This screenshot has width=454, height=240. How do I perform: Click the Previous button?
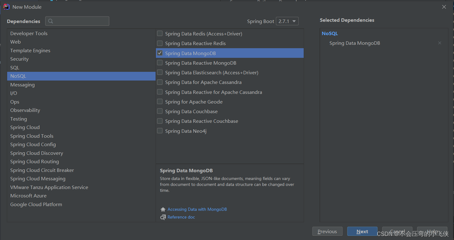coord(327,231)
